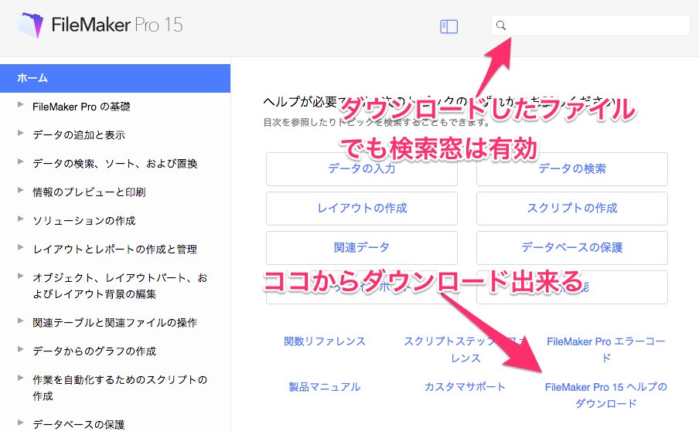This screenshot has height=431, width=699.
Task: Click the レイアウトの作成 button
Action: click(362, 209)
